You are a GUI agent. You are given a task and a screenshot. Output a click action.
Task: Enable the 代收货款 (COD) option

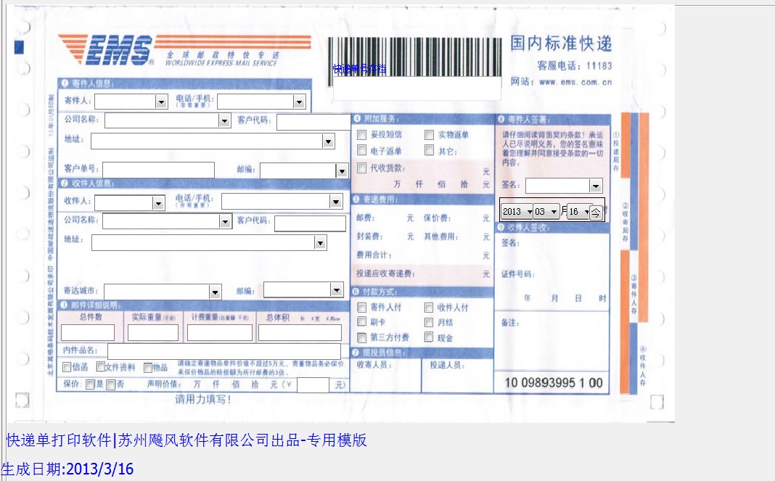click(361, 168)
